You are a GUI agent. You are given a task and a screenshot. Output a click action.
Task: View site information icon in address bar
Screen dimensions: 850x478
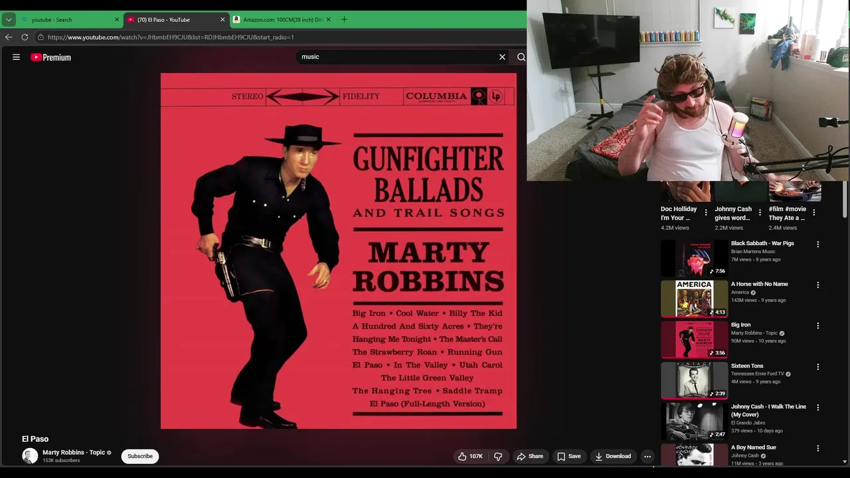tap(41, 37)
